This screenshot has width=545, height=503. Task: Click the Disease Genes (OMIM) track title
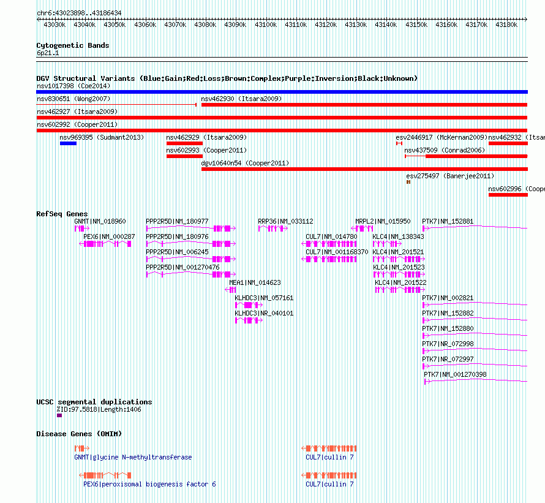pos(79,434)
